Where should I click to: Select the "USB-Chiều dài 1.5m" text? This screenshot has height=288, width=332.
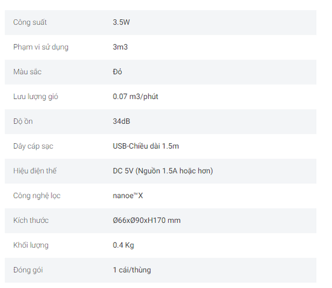click(x=146, y=146)
